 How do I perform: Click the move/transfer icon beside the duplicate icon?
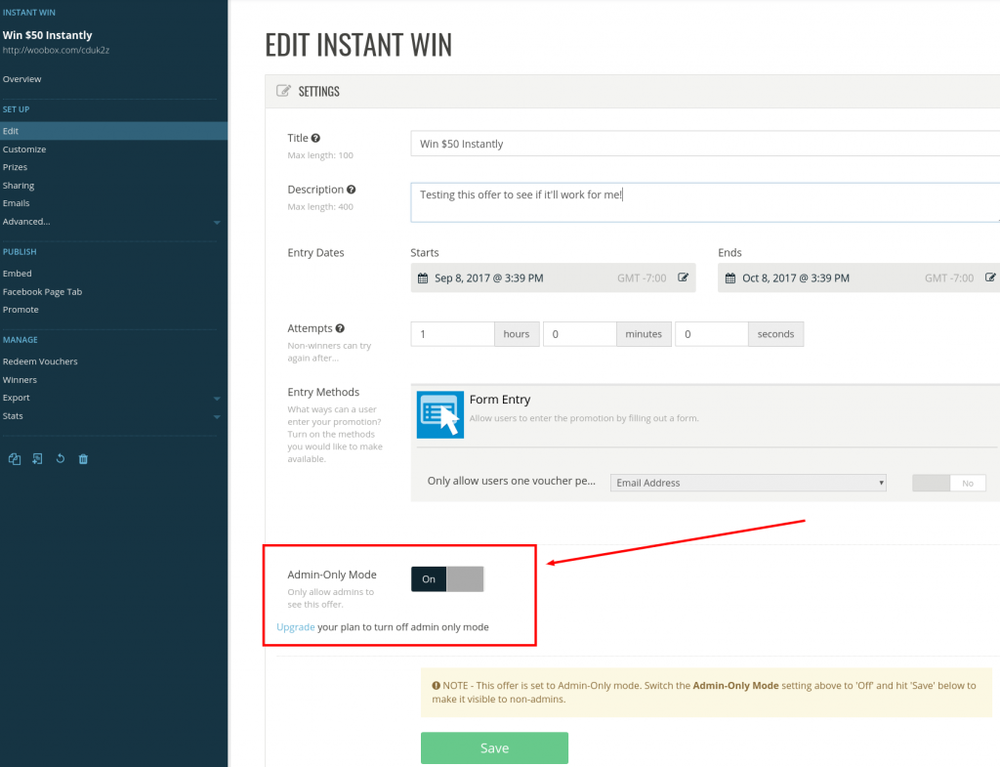click(37, 458)
